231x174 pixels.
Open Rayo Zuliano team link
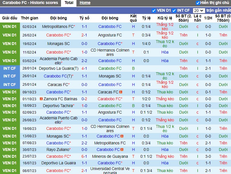click(x=58, y=150)
